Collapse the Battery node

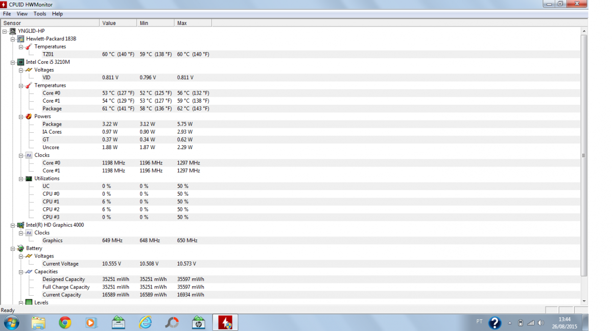click(13, 248)
